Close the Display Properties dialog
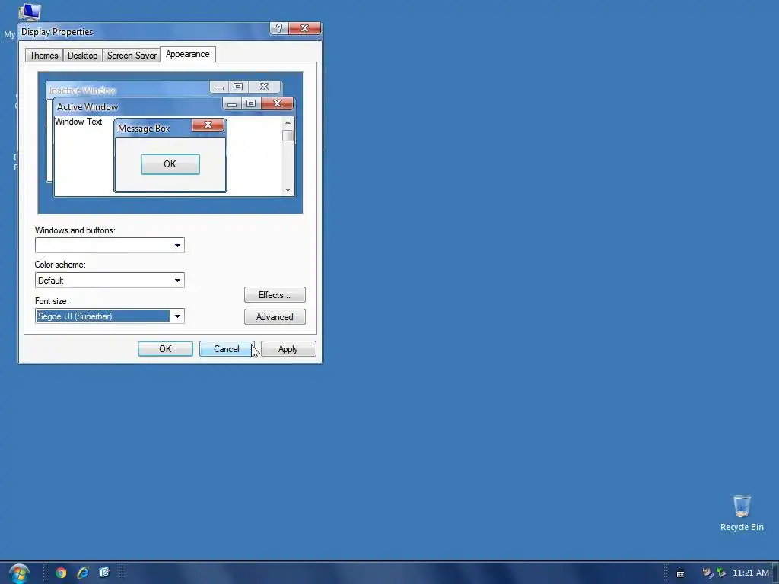The width and height of the screenshot is (779, 584). pos(304,28)
